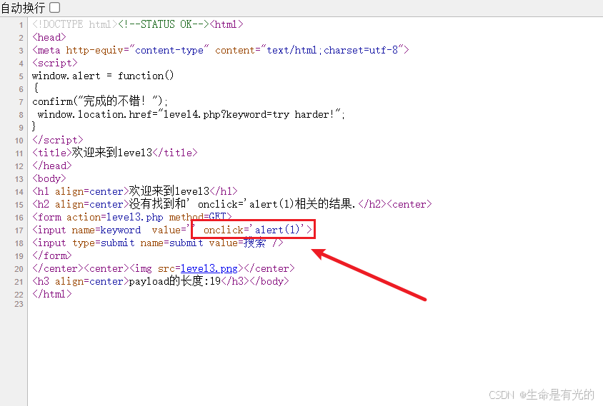The height and width of the screenshot is (406, 603).
Task: Click window.location.href level14.php line
Action: (x=191, y=114)
